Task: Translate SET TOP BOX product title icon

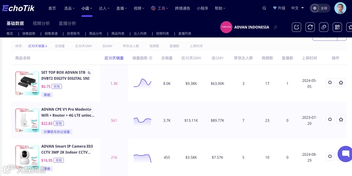Action: click(x=89, y=73)
